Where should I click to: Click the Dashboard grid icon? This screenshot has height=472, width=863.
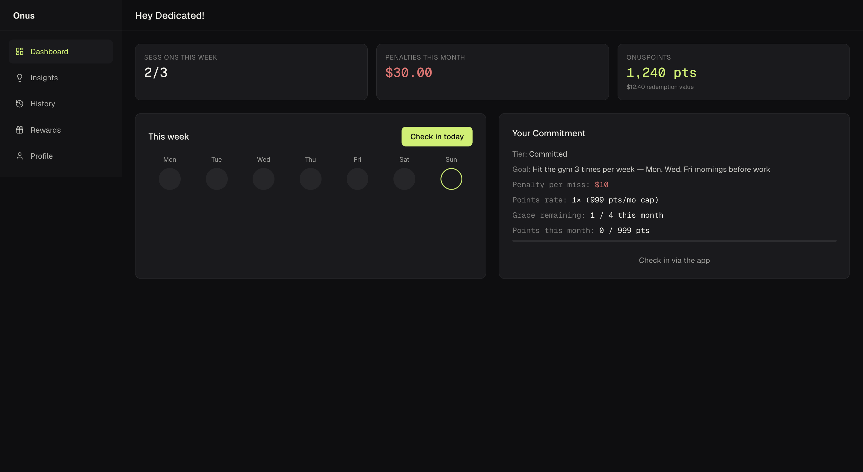(x=19, y=52)
